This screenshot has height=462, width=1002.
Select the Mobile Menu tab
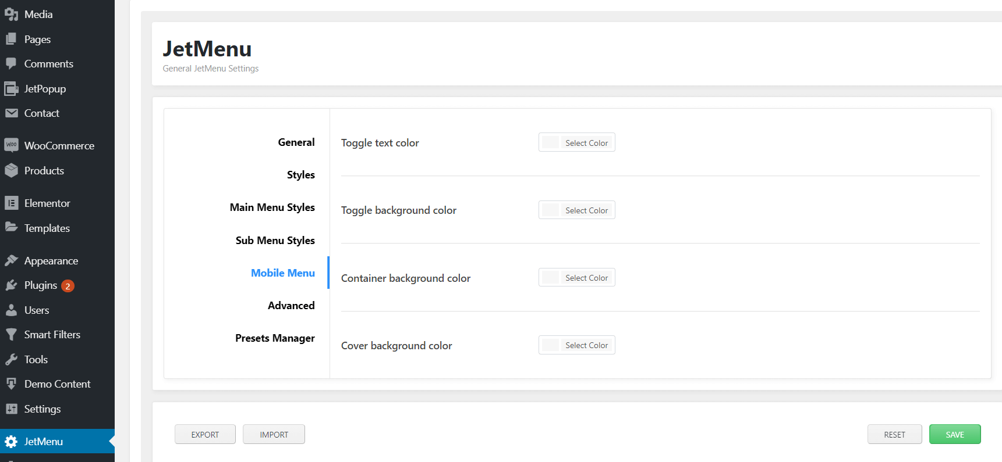point(283,273)
